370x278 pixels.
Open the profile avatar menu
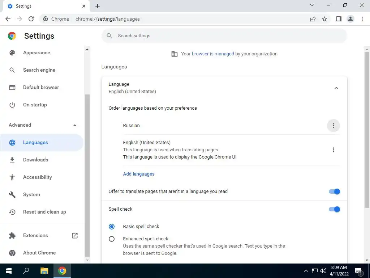coord(350,19)
